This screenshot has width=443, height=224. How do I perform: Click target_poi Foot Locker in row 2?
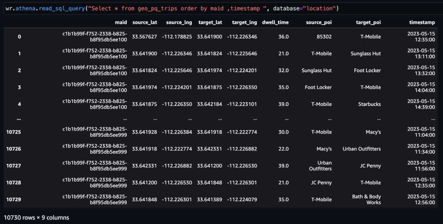click(x=367, y=70)
